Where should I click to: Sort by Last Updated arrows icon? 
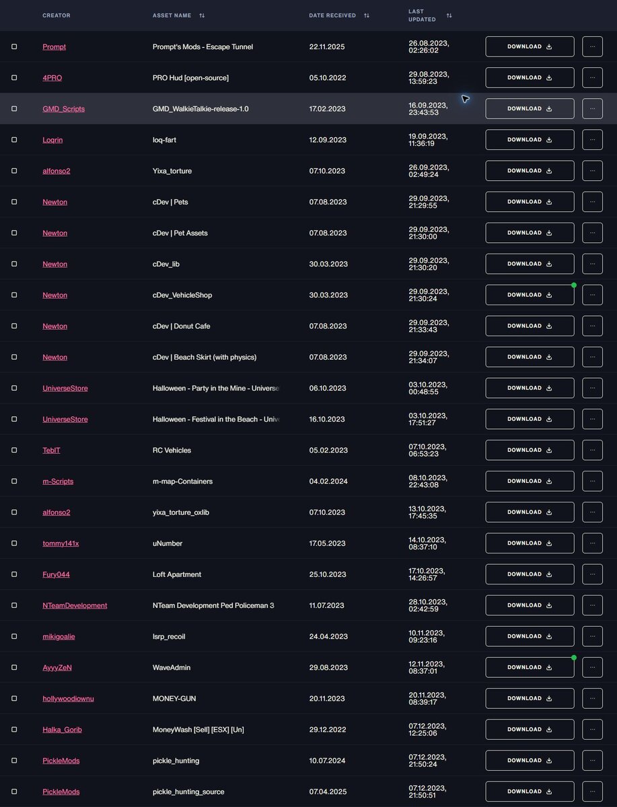pos(449,15)
